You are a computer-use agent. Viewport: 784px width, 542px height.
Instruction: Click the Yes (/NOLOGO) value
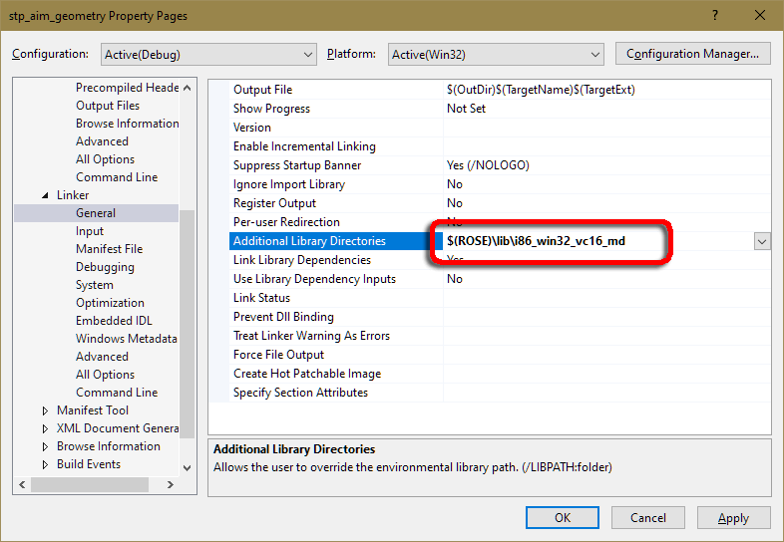point(488,165)
